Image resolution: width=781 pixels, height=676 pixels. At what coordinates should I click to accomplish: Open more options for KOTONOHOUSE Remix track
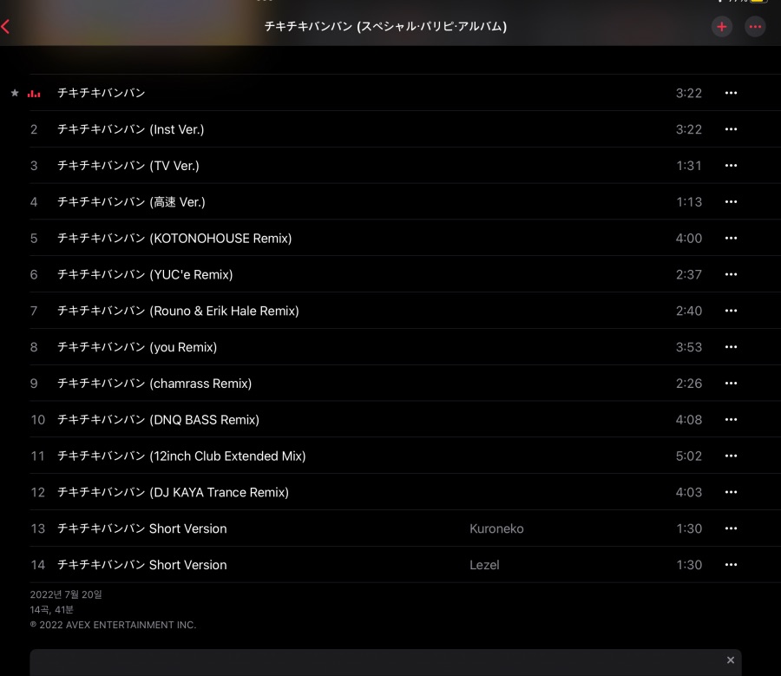tap(731, 238)
